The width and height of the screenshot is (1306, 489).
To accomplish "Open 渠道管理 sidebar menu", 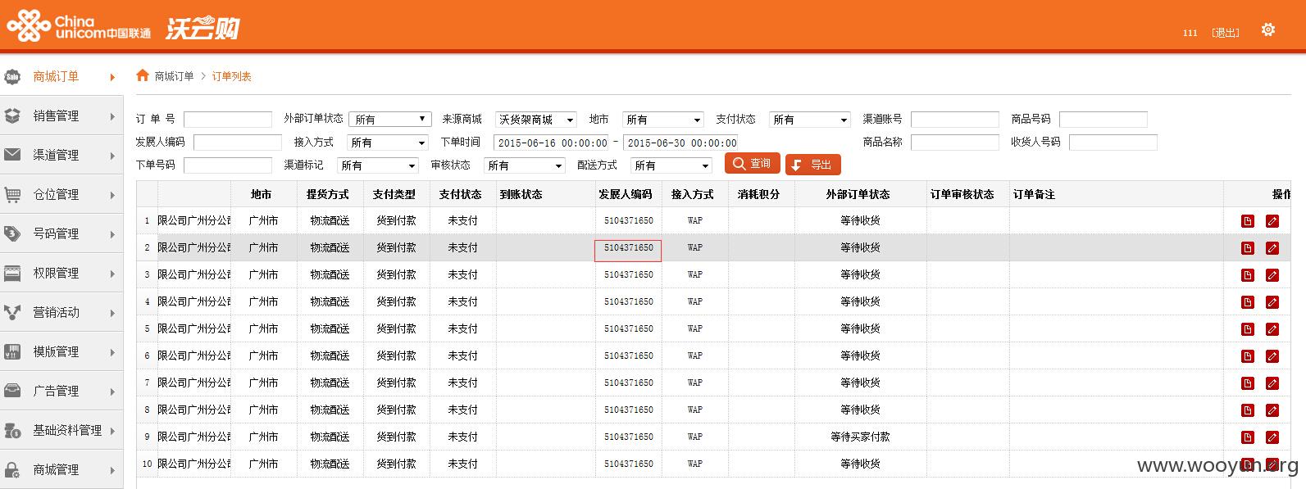I will pos(61,155).
